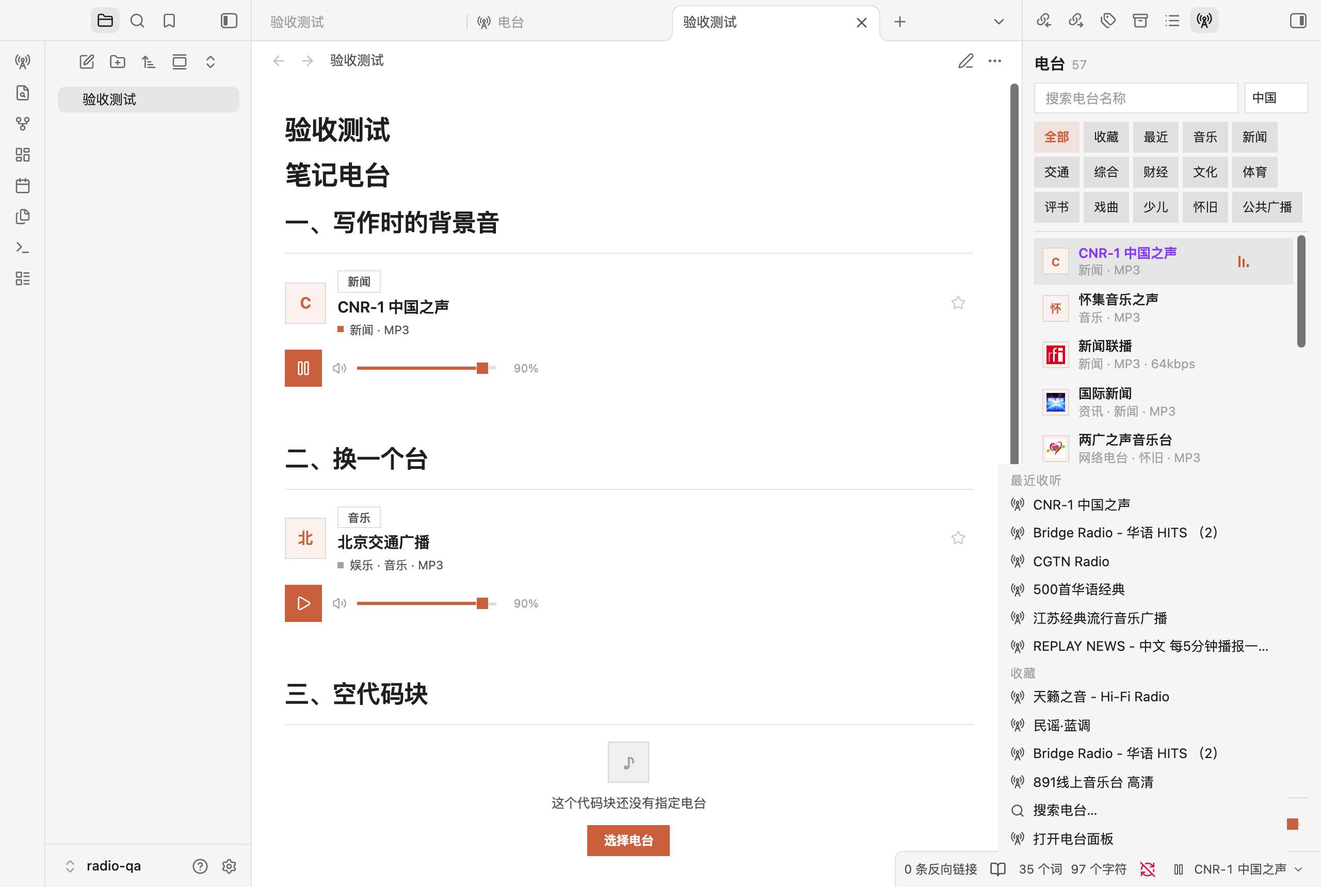
Task: Adjust CNR-1 中国之声 volume slider
Action: pos(427,368)
